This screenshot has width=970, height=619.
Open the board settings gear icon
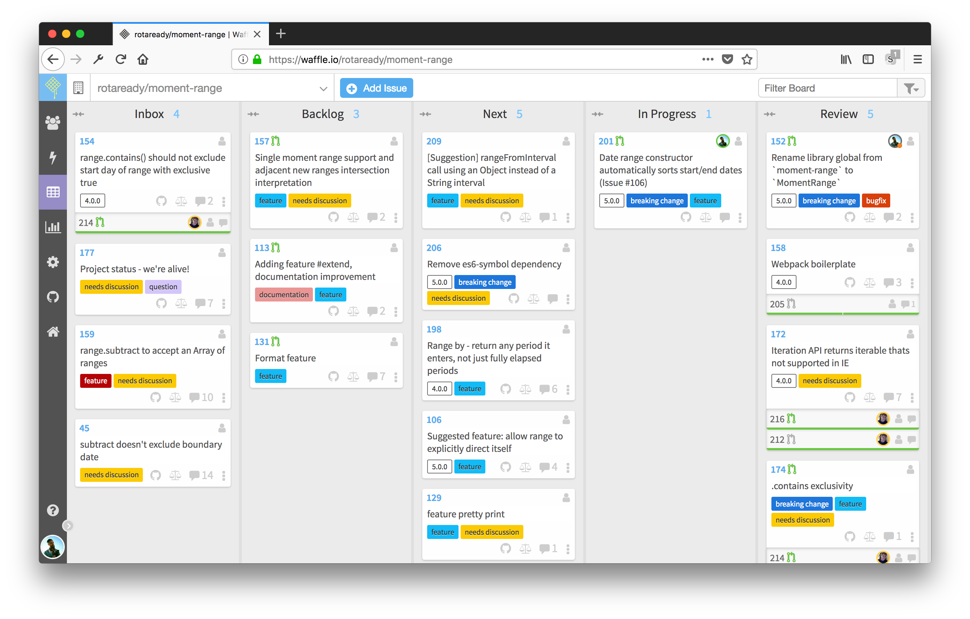[53, 262]
